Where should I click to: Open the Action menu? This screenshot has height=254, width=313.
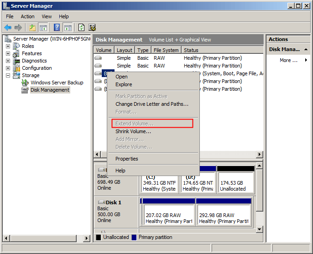(27, 16)
